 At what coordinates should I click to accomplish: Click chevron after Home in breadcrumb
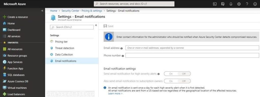click(59, 11)
